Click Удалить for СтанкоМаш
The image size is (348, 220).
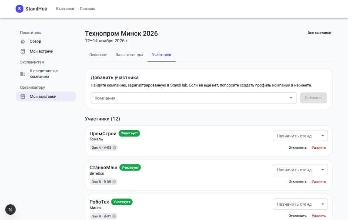[319, 181]
